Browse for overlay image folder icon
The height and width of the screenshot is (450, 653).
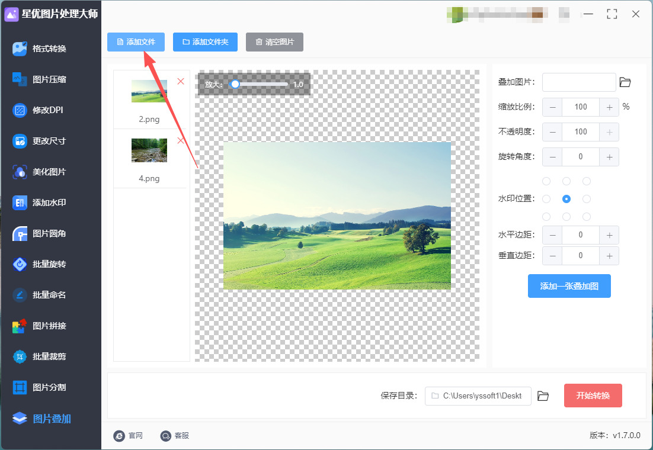tap(625, 82)
